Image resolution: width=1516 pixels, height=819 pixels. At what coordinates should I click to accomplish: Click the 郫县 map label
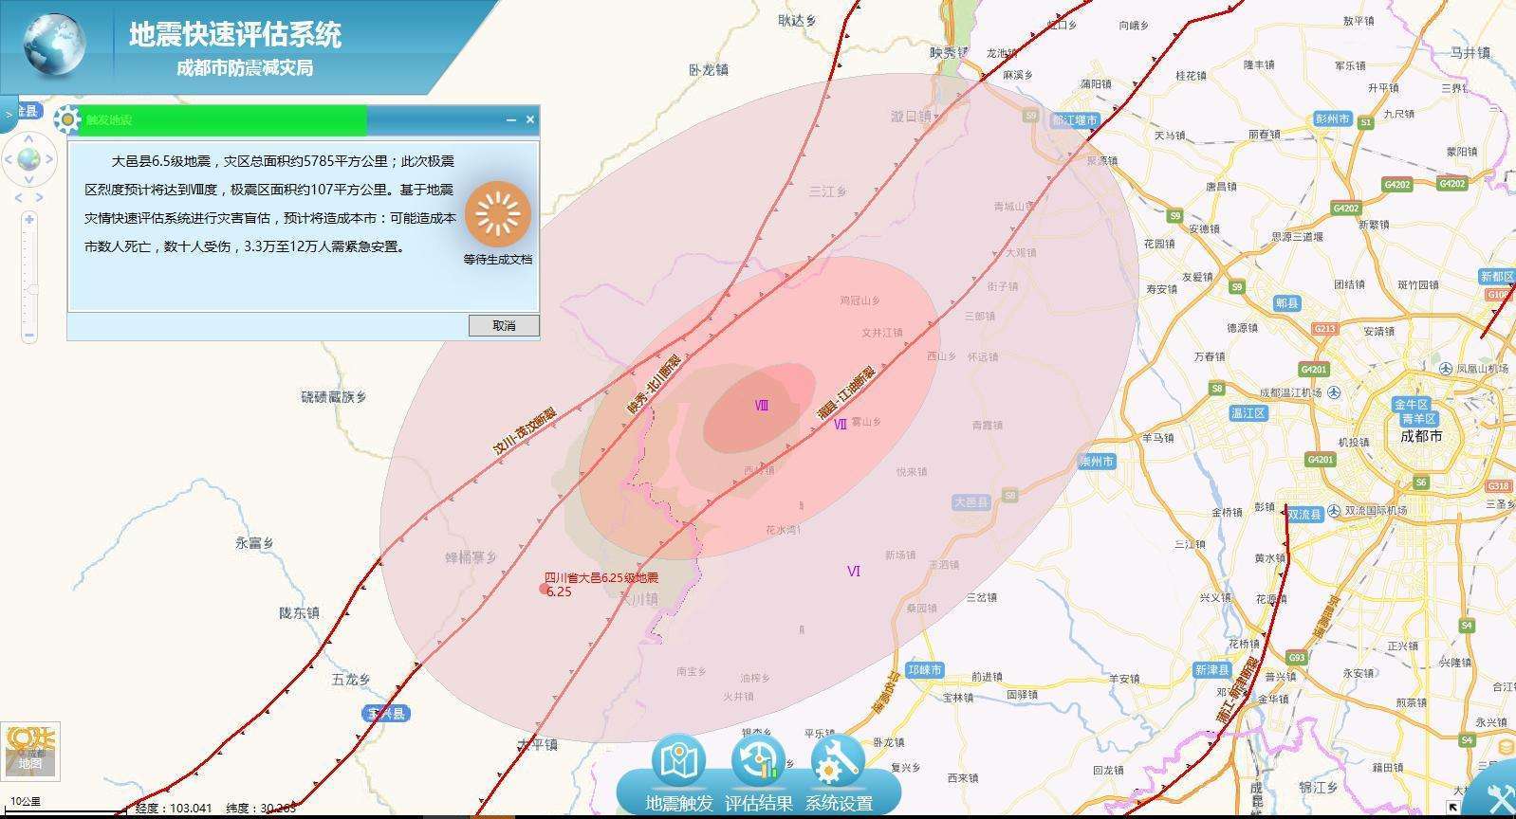pyautogui.click(x=1286, y=303)
